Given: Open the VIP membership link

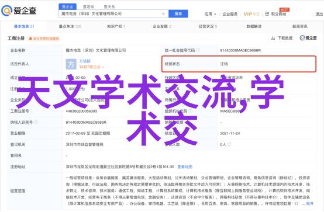Looking at the screenshot, I should [251, 14].
